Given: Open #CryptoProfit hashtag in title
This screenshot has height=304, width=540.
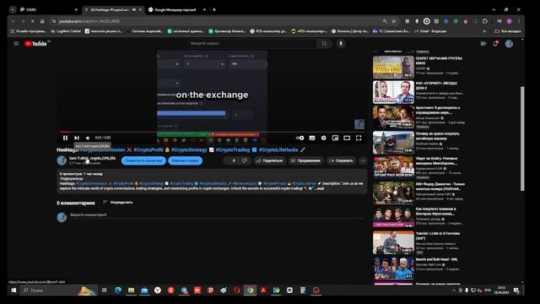Looking at the screenshot, I should tap(148, 150).
